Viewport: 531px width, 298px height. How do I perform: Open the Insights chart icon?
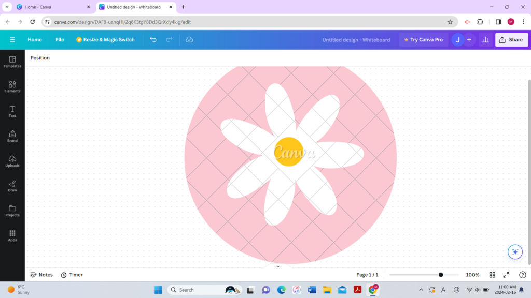pos(485,40)
